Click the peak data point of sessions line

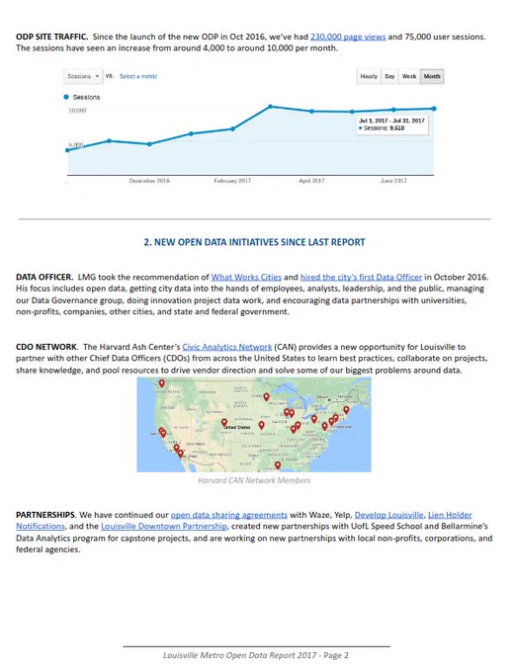(270, 107)
